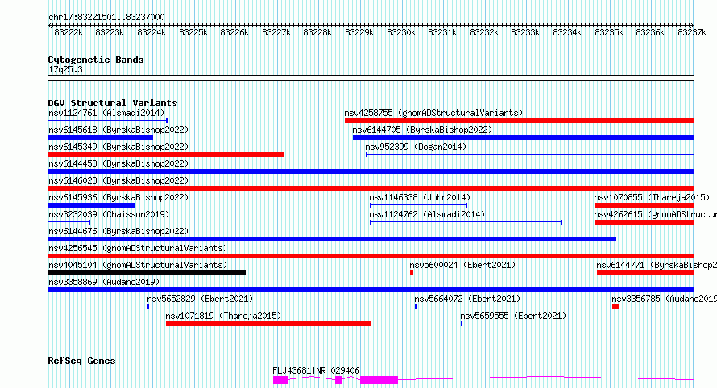This screenshot has width=717, height=388.
Task: Click the 83231k ruler label
Action: point(442,32)
